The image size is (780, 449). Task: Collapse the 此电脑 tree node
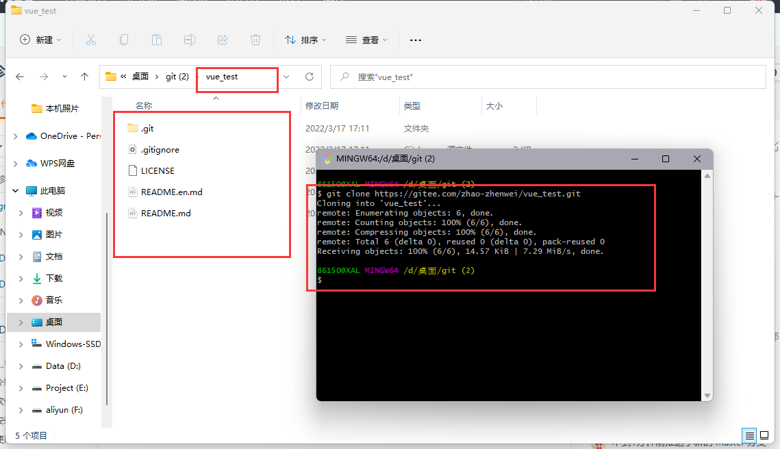(x=16, y=190)
